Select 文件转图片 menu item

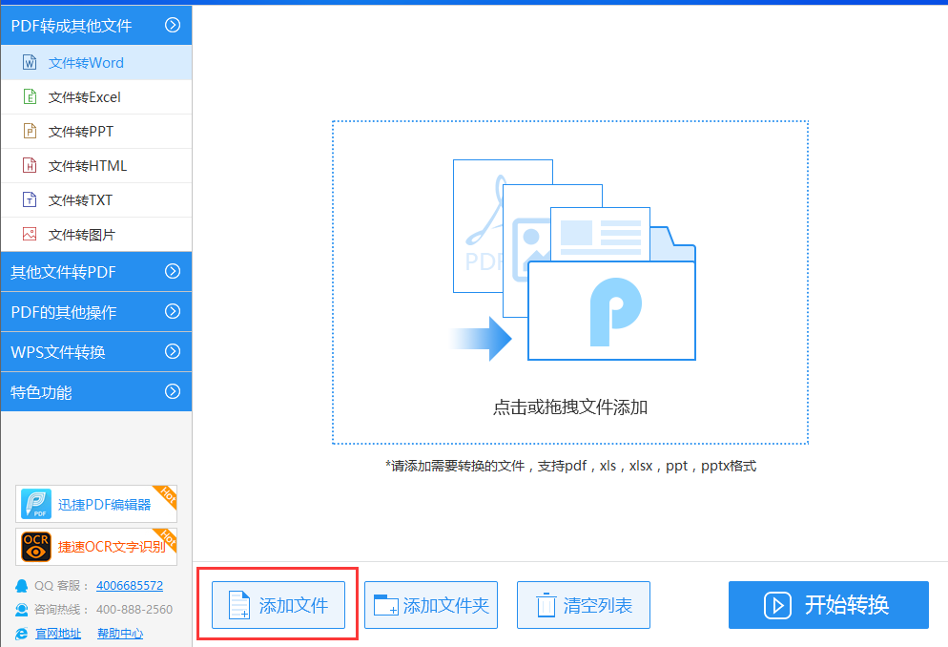pos(96,235)
